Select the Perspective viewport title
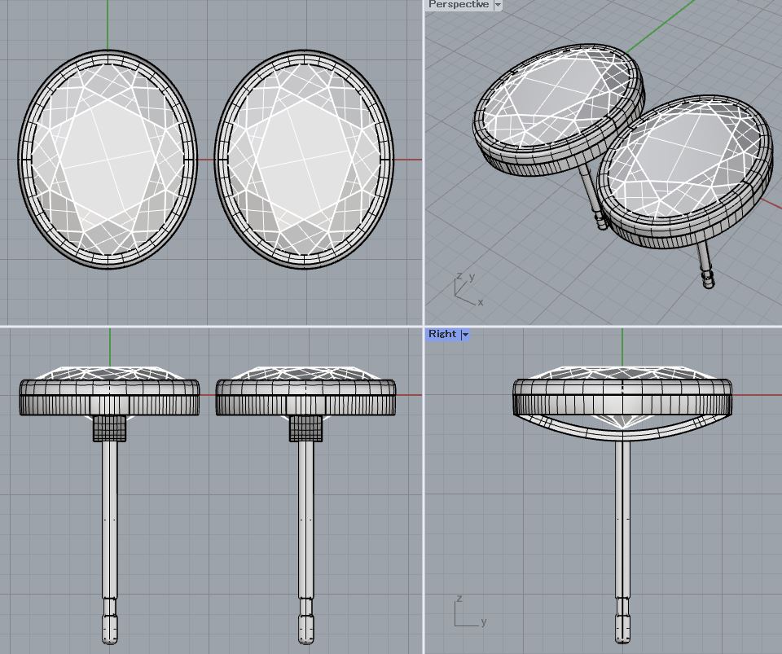Viewport: 782px width, 654px height. (459, 5)
